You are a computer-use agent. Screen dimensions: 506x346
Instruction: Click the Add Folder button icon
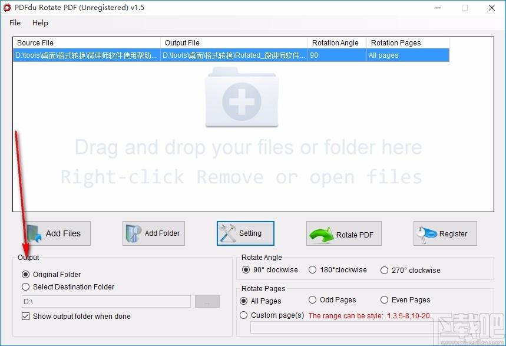pyautogui.click(x=133, y=233)
